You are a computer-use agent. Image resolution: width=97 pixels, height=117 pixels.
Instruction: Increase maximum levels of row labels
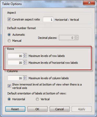[x=25, y=55]
